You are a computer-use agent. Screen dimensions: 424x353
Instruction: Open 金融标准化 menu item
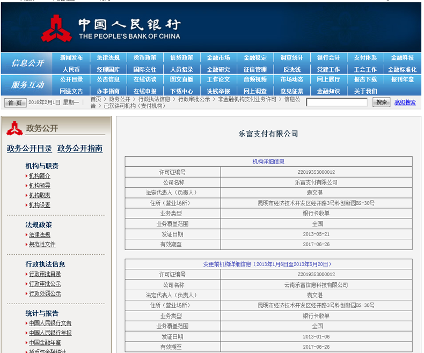click(403, 69)
